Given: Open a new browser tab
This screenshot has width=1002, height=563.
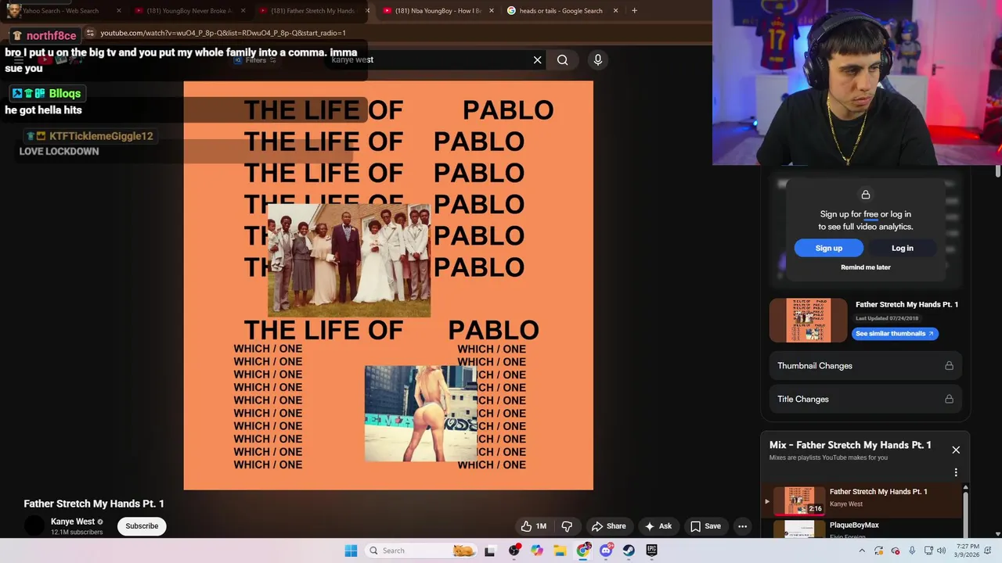Looking at the screenshot, I should point(634,11).
